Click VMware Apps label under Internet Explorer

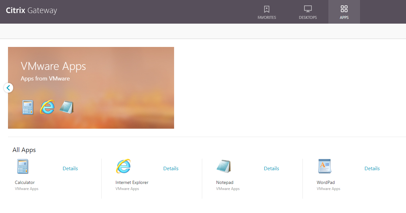[x=127, y=189]
